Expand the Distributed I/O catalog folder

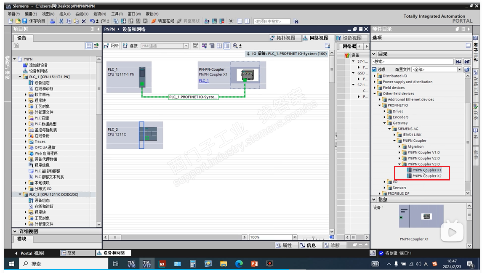click(375, 76)
